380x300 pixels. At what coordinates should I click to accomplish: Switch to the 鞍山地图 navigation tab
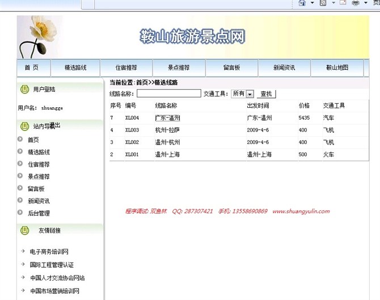tap(337, 67)
